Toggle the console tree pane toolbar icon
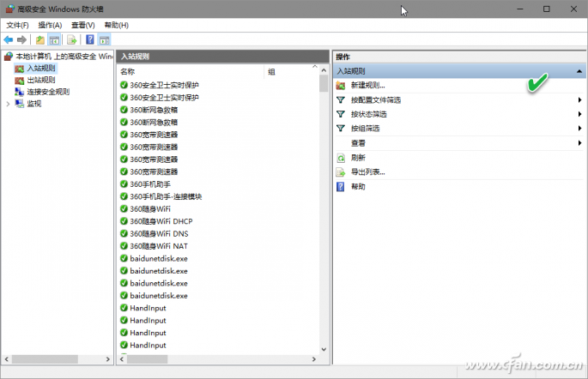Image resolution: width=588 pixels, height=379 pixels. [54, 39]
